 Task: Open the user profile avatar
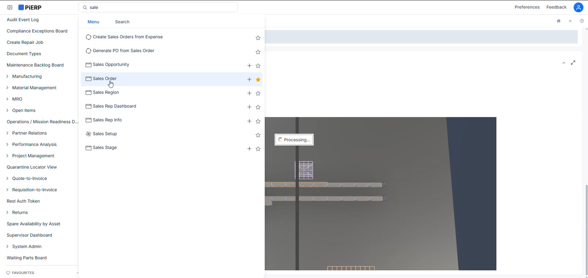tap(578, 7)
